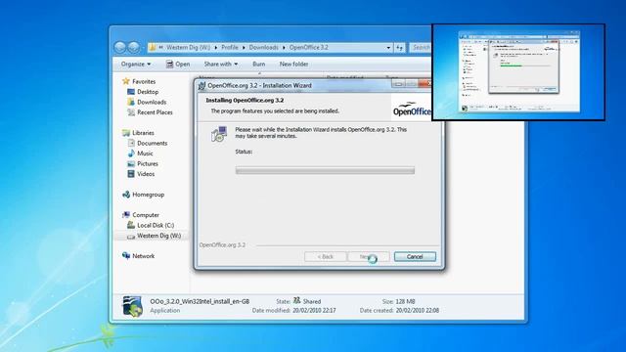The image size is (626, 352).
Task: Click the Explorer Forward navigation arrow
Action: pos(134,48)
